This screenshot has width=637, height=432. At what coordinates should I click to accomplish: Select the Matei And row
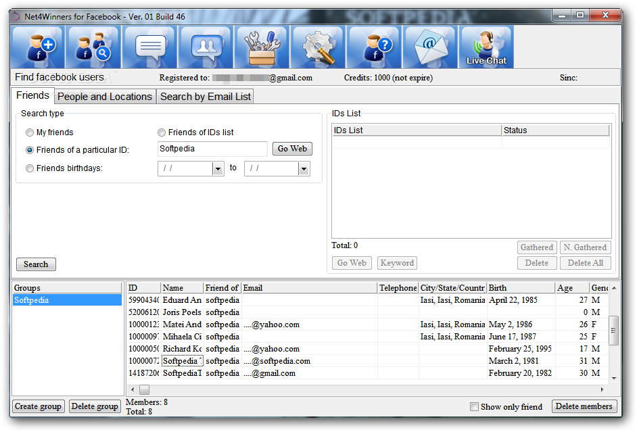pos(368,325)
